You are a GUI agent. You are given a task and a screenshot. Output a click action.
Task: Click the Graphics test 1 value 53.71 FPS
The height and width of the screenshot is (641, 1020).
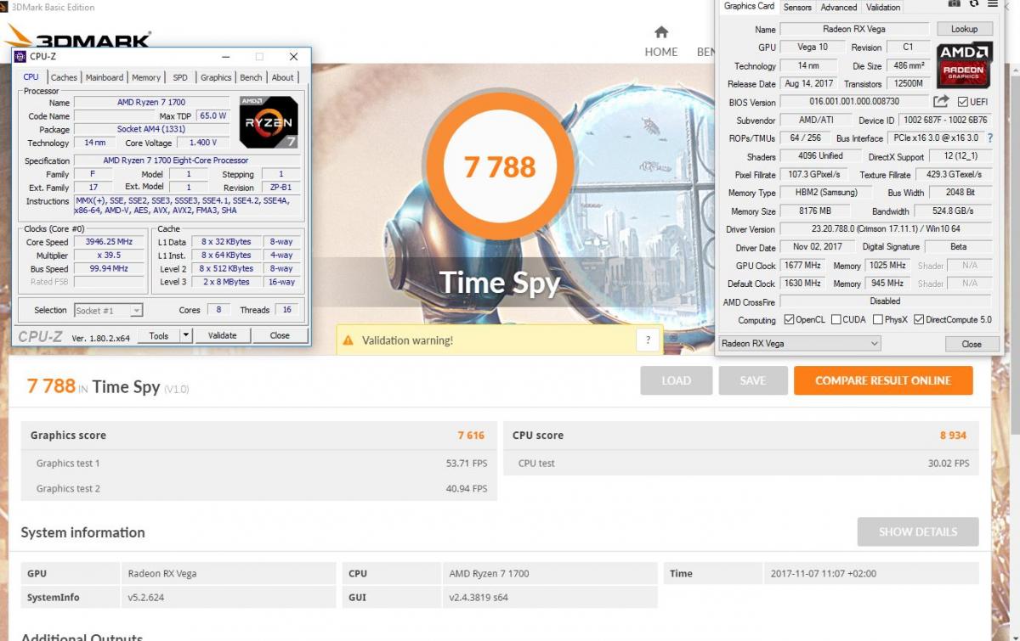click(467, 464)
